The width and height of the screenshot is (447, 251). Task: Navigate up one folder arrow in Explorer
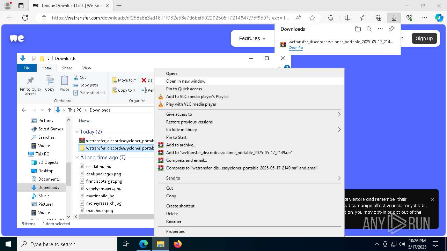(x=50, y=110)
